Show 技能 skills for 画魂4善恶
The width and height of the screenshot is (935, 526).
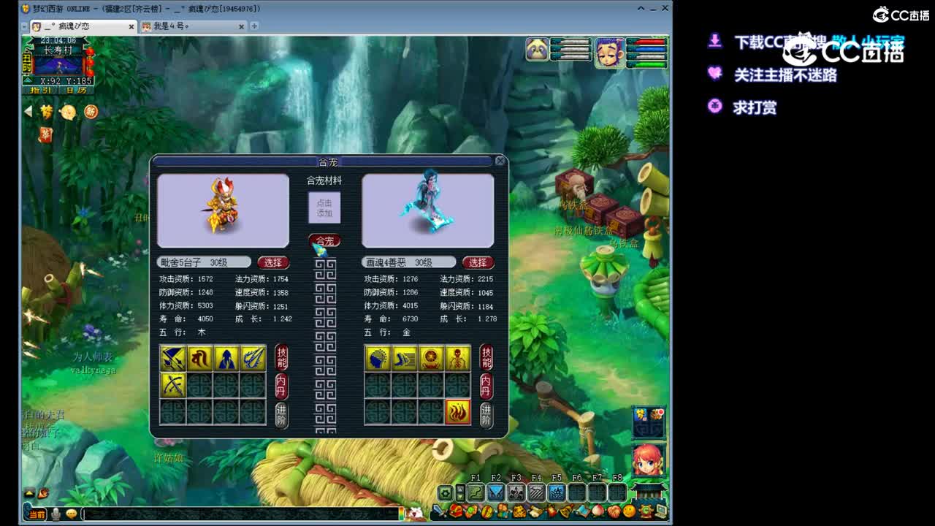[x=486, y=357]
